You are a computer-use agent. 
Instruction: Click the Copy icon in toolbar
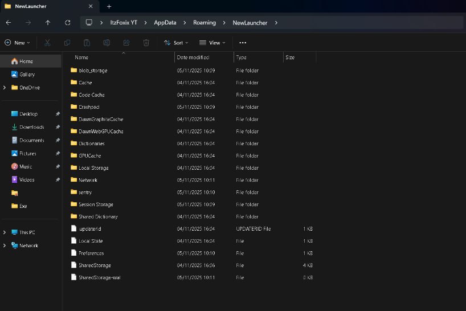click(67, 43)
